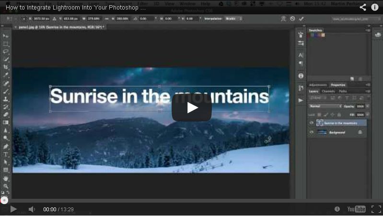Select the Gradient tool

point(5,122)
